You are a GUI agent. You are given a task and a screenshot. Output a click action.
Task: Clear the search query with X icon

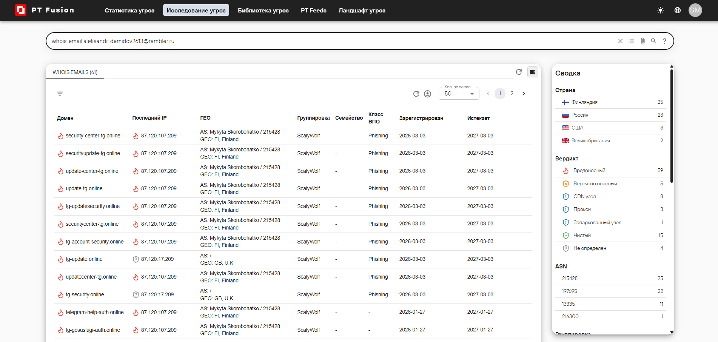(620, 41)
